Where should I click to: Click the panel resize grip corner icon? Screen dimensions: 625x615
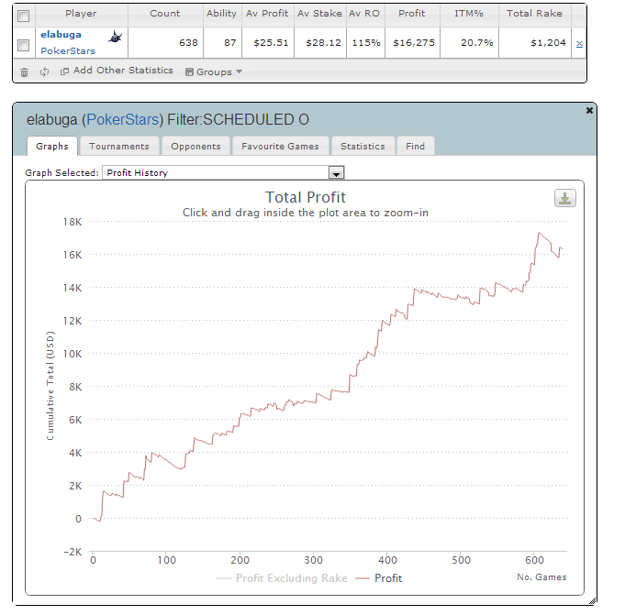[x=593, y=601]
